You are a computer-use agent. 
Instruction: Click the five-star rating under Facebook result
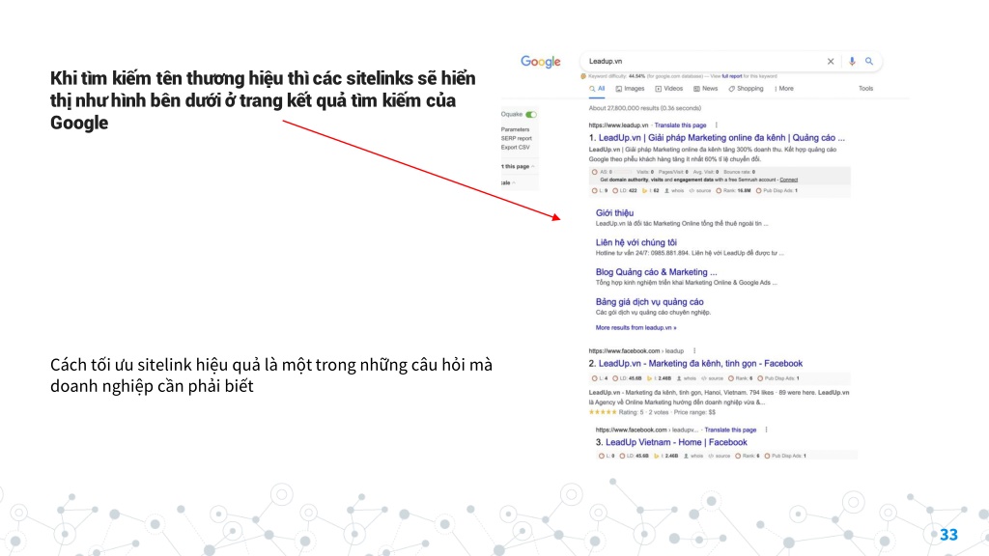pos(603,412)
